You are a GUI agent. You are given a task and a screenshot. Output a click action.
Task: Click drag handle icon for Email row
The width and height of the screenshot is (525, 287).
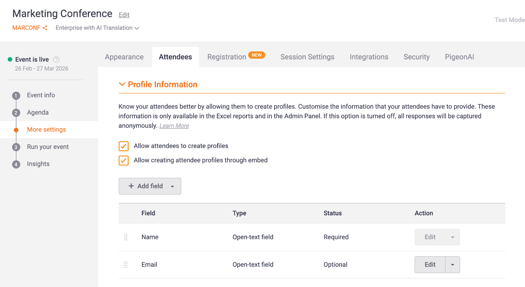[x=126, y=265]
